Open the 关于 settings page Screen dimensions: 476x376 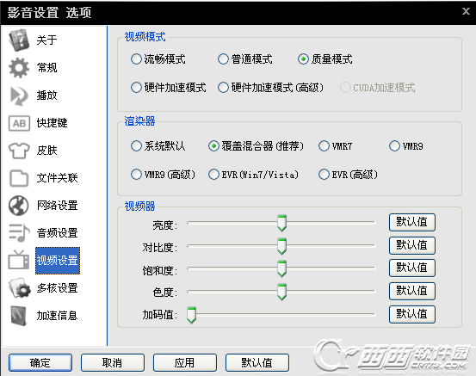pos(46,40)
